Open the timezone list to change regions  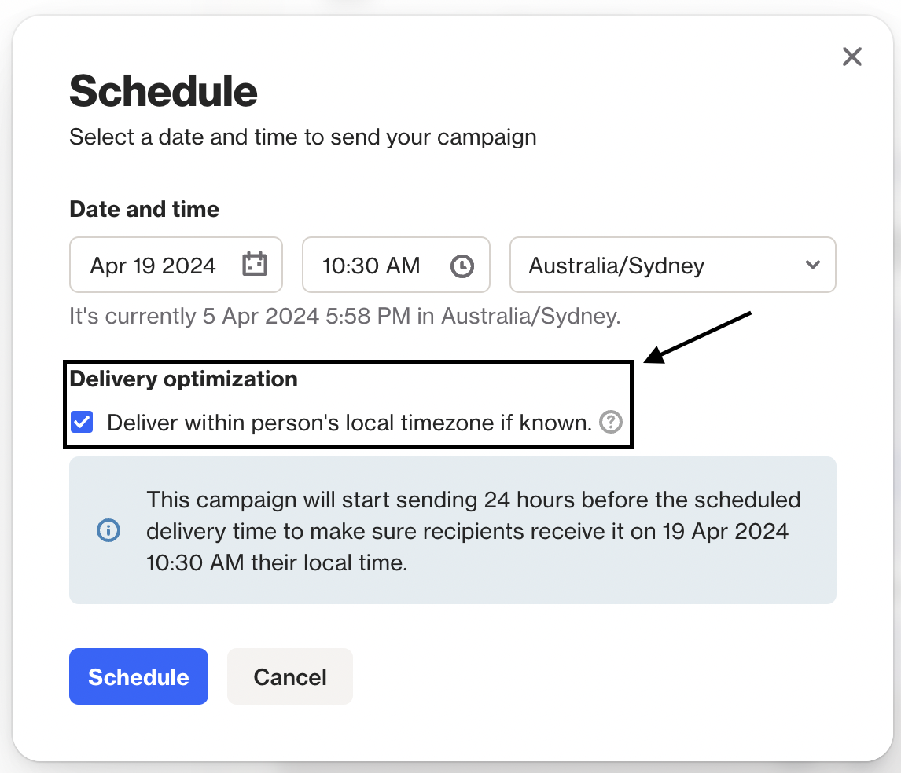[672, 265]
